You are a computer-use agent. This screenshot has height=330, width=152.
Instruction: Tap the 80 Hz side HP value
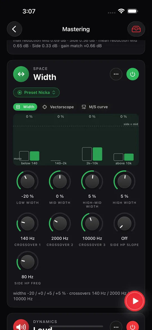coord(28,277)
